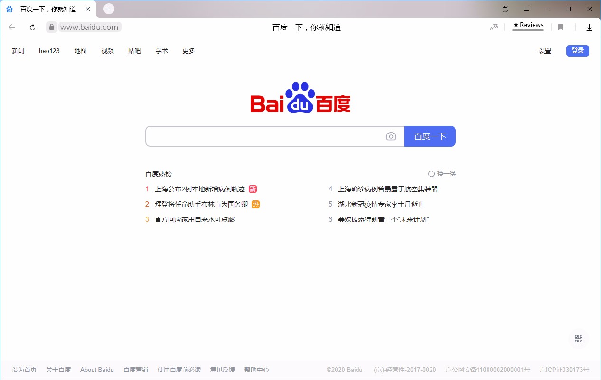Image resolution: width=601 pixels, height=380 pixels.
Task: Click the 登录 button
Action: [x=577, y=50]
